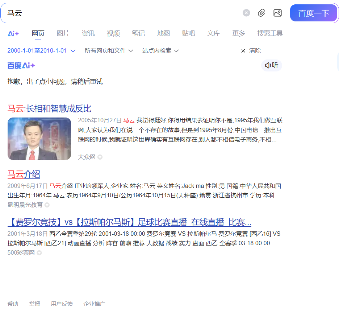This screenshot has width=339, height=317.
Task: Expand the 2000-1-01至2010-1-01 date range dropdown
Action: coord(41,51)
